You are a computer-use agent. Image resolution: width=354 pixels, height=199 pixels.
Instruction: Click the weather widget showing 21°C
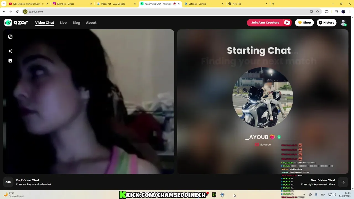click(14, 195)
